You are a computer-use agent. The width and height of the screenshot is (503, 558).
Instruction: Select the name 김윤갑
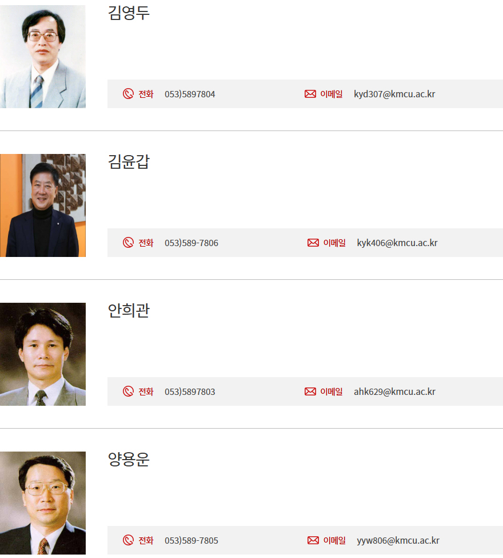pyautogui.click(x=129, y=161)
